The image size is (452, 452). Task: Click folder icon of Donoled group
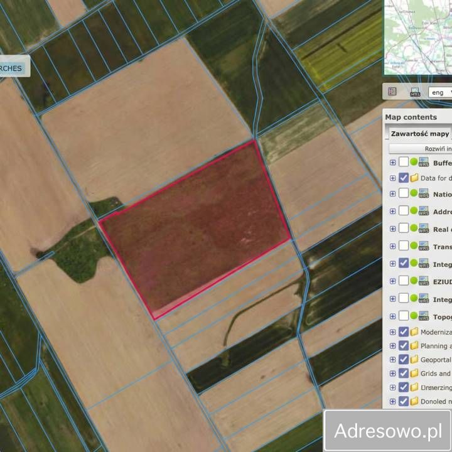414,401
